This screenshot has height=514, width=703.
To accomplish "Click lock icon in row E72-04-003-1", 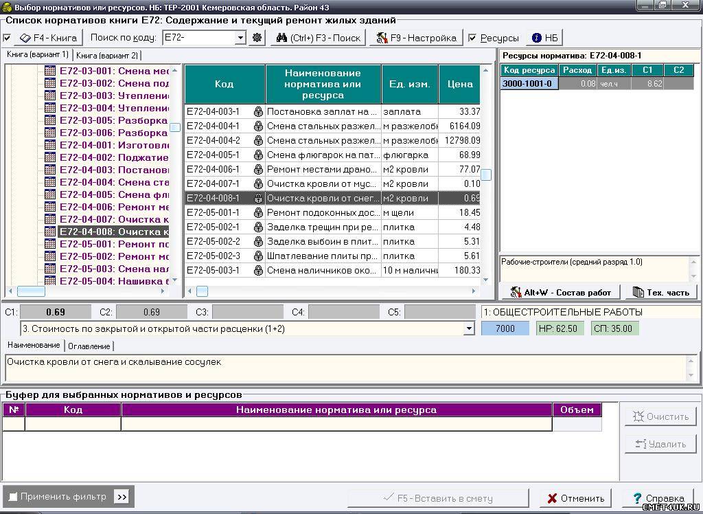I will [258, 112].
